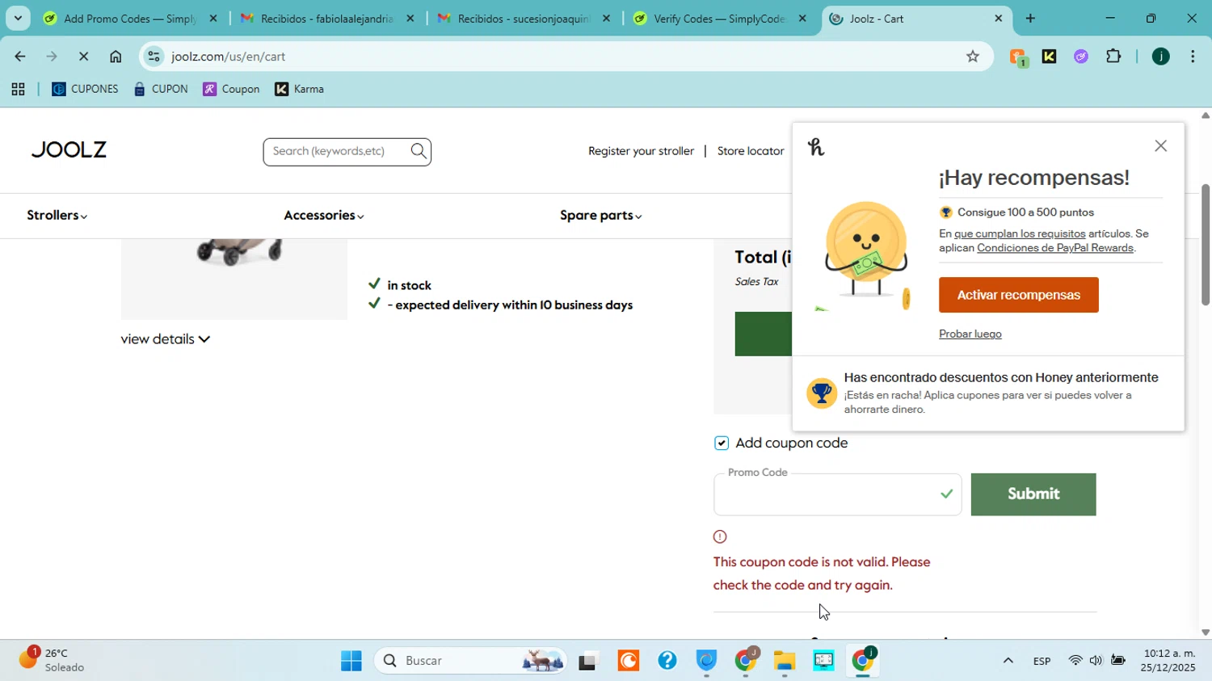Image resolution: width=1212 pixels, height=681 pixels.
Task: Click the JOOLZ logo
Action: tap(69, 150)
